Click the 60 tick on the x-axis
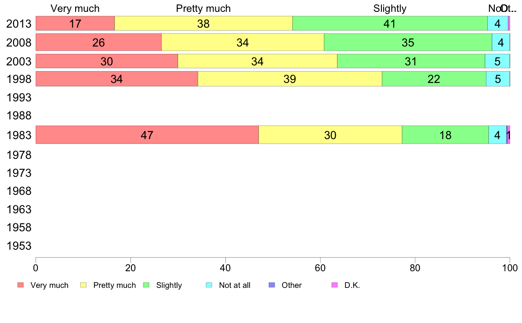The image size is (522, 323). coord(320,268)
